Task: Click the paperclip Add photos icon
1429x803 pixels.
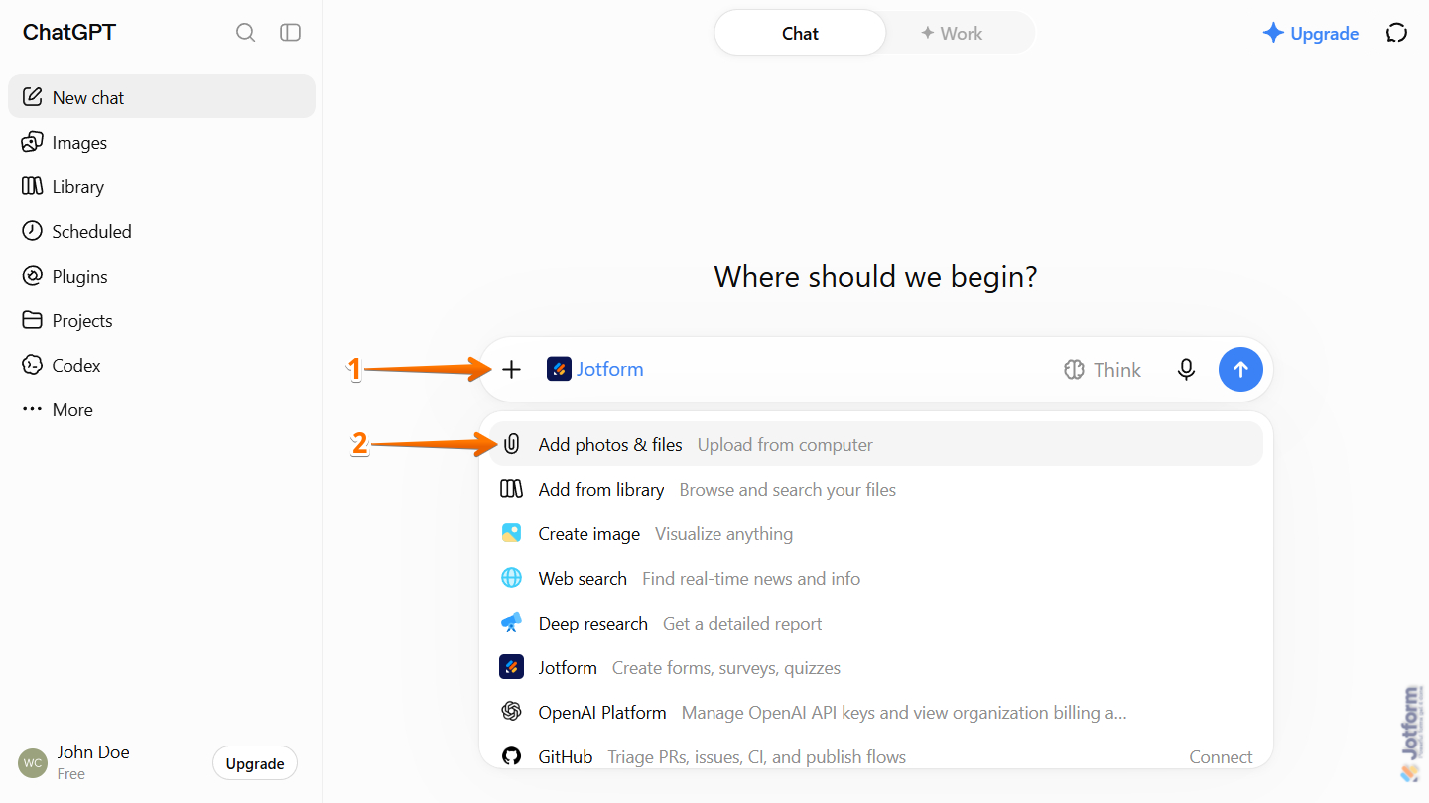Action: pos(511,444)
